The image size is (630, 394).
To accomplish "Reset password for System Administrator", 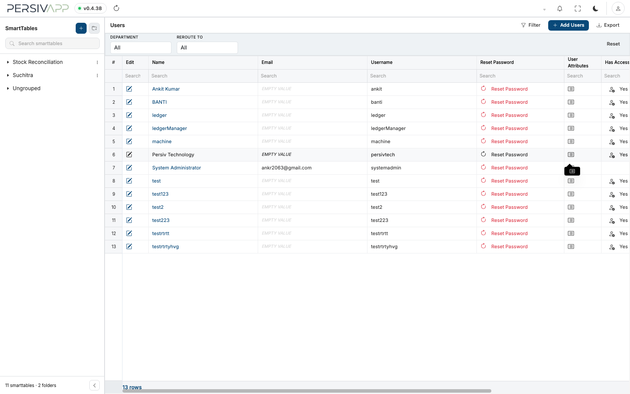I will click(x=504, y=168).
